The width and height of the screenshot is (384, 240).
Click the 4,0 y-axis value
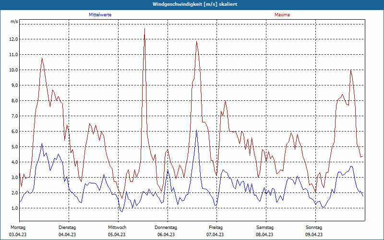point(14,162)
